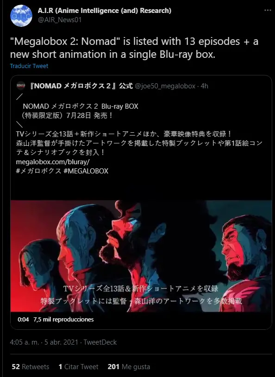This screenshot has width=275, height=377.
Task: Open the A.I.R profile avatar
Action: (21, 16)
